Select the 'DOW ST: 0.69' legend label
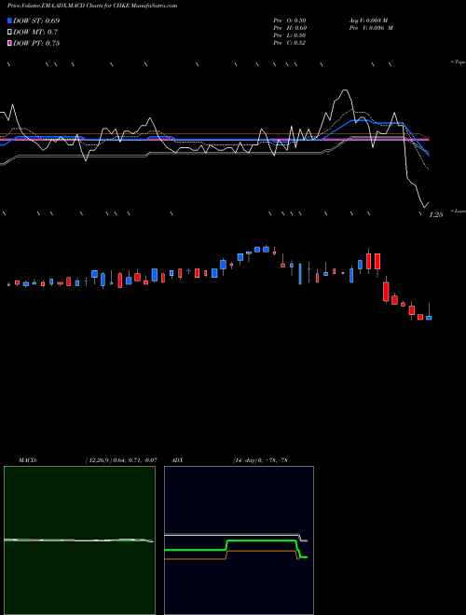 (36, 20)
